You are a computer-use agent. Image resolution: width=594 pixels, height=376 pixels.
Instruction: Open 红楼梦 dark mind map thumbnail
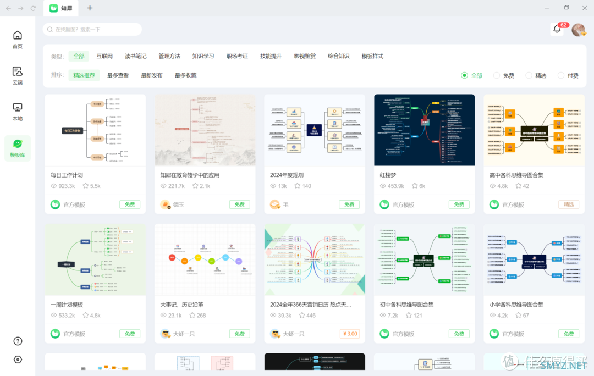[424, 130]
